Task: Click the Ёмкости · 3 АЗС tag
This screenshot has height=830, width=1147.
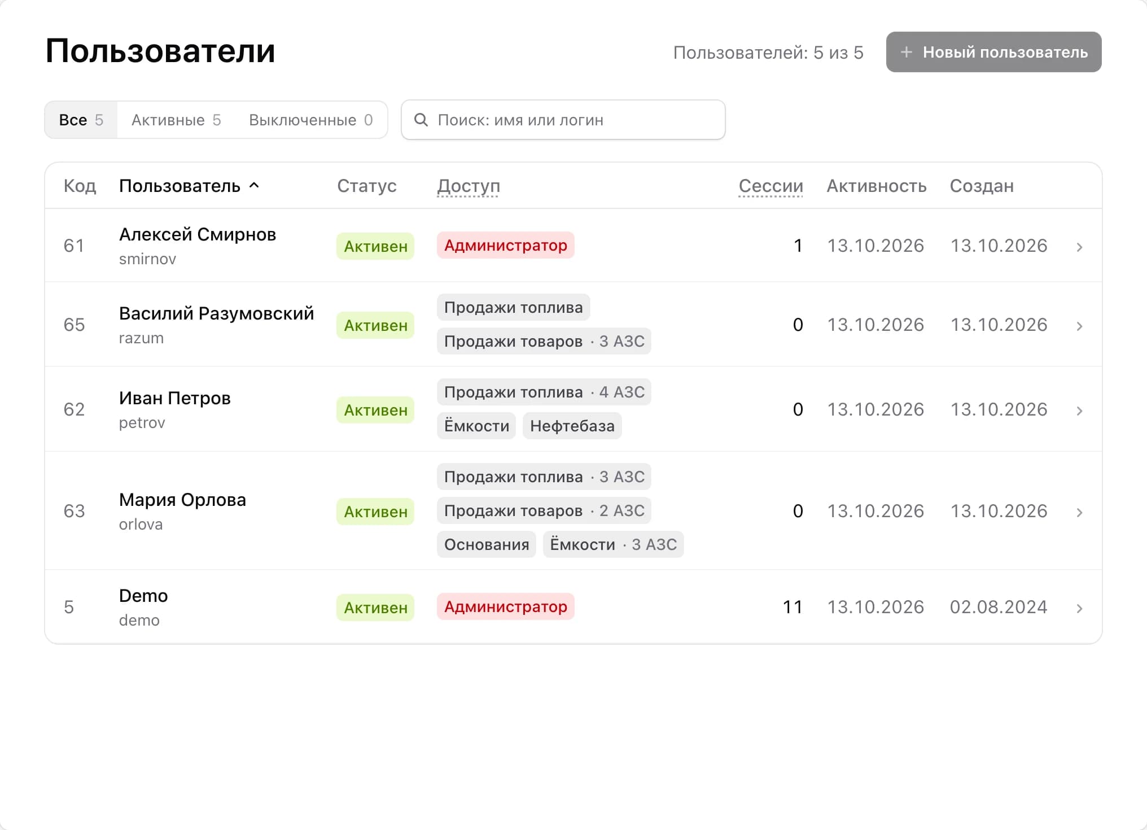Action: (614, 544)
